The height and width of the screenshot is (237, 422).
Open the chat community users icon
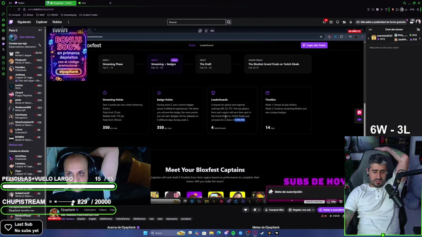tap(418, 30)
